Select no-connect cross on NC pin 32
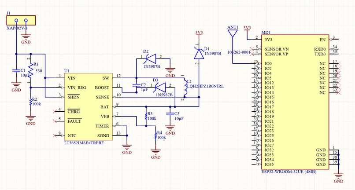The image size is (355, 190). 338,92
